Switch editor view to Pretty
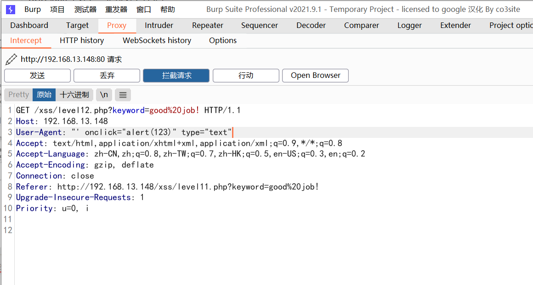 click(19, 95)
